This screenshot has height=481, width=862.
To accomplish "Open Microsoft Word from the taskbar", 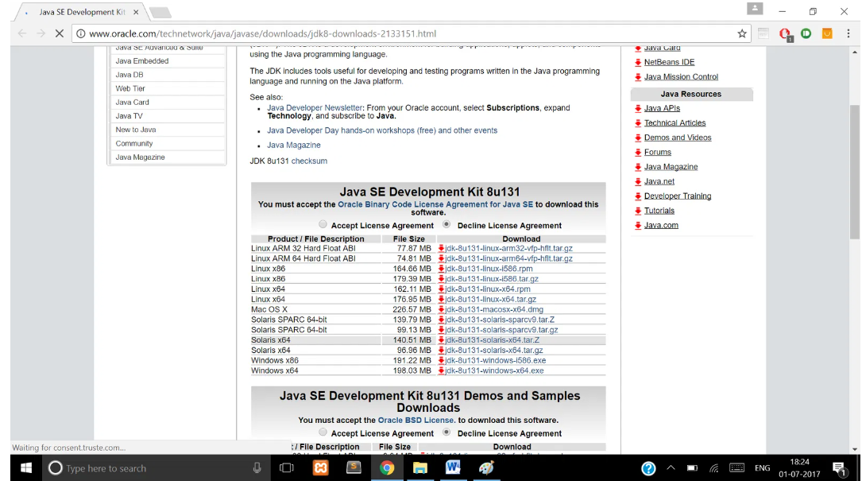I will click(453, 467).
